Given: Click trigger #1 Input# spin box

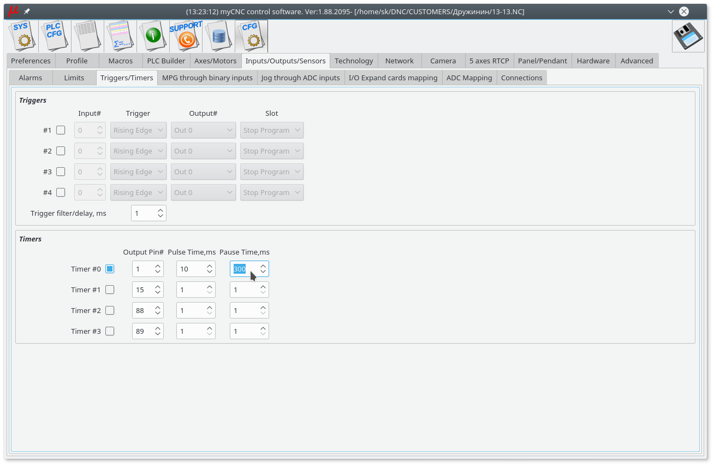Looking at the screenshot, I should click(x=90, y=130).
